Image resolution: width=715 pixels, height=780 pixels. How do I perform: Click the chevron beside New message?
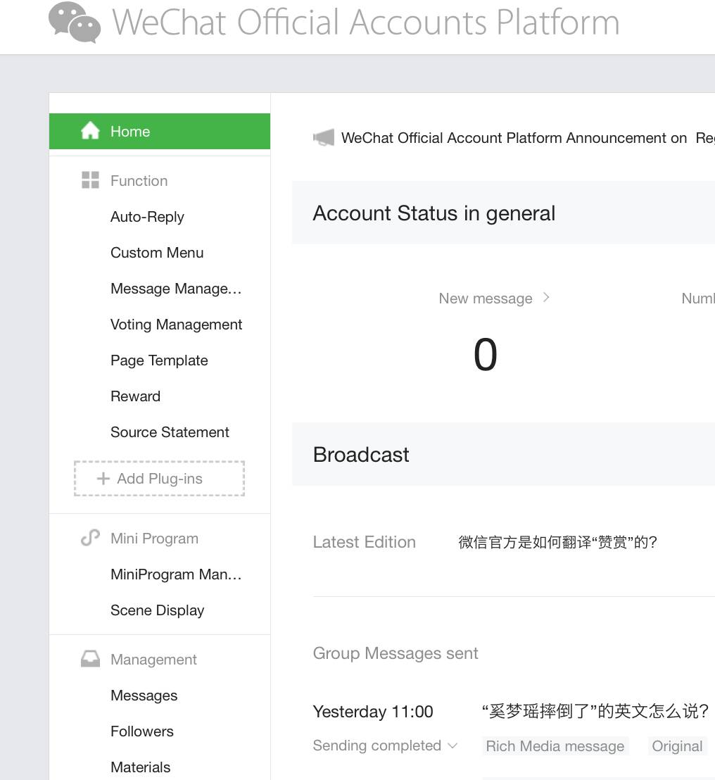point(546,298)
